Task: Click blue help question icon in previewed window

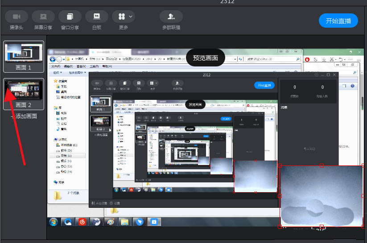Action: (352, 86)
